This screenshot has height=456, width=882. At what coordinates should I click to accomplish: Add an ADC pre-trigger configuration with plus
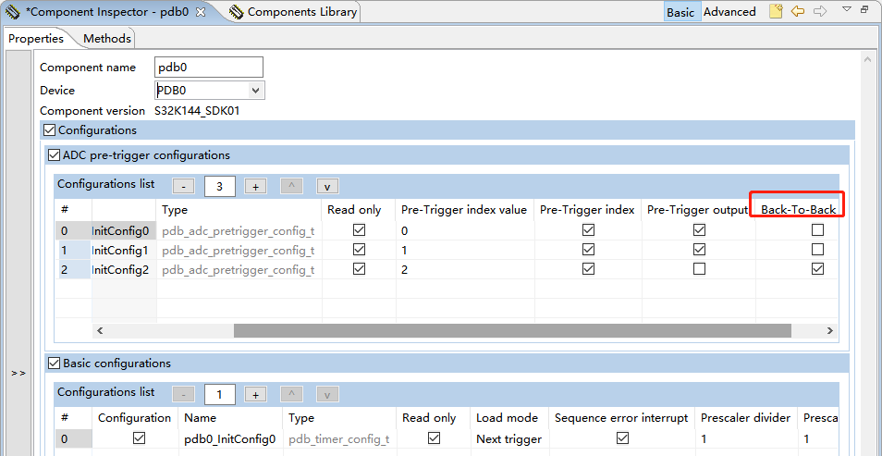(x=255, y=186)
